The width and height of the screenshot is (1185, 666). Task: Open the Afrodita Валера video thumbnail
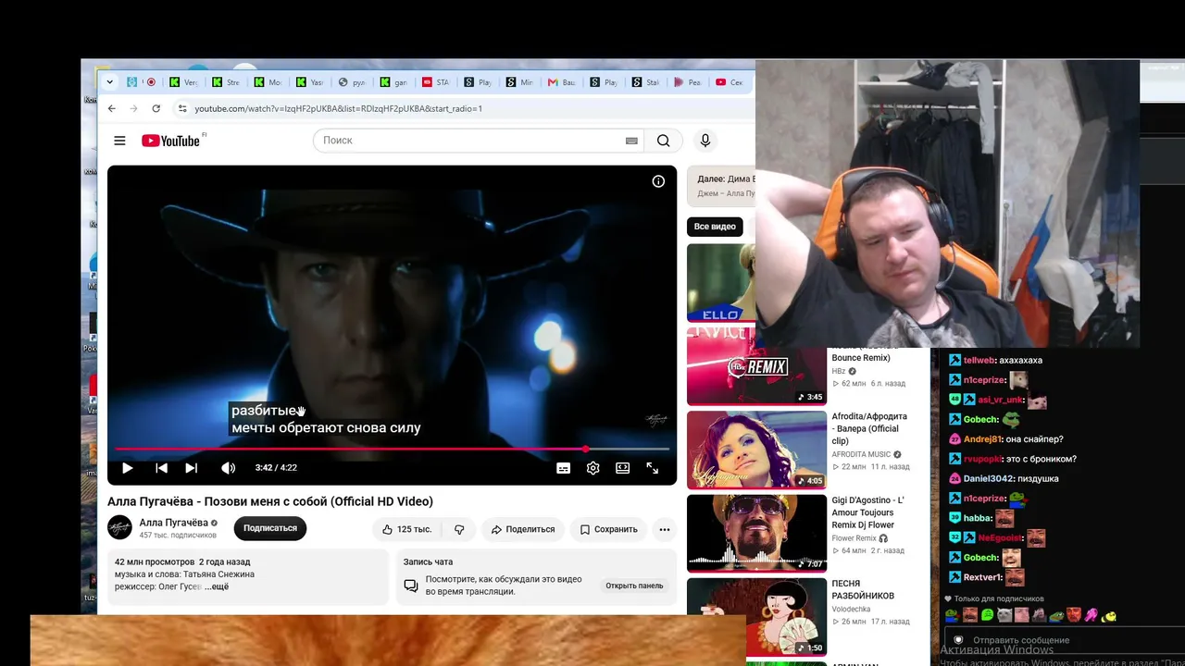pyautogui.click(x=756, y=450)
